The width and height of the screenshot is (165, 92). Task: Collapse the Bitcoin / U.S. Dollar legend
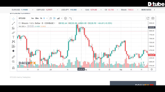[20, 23]
